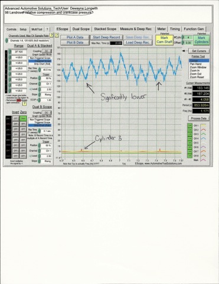Viewport: 219px width, 284px height.
Task: Open channel 1 range 20" H2O selector
Action: click(19, 51)
